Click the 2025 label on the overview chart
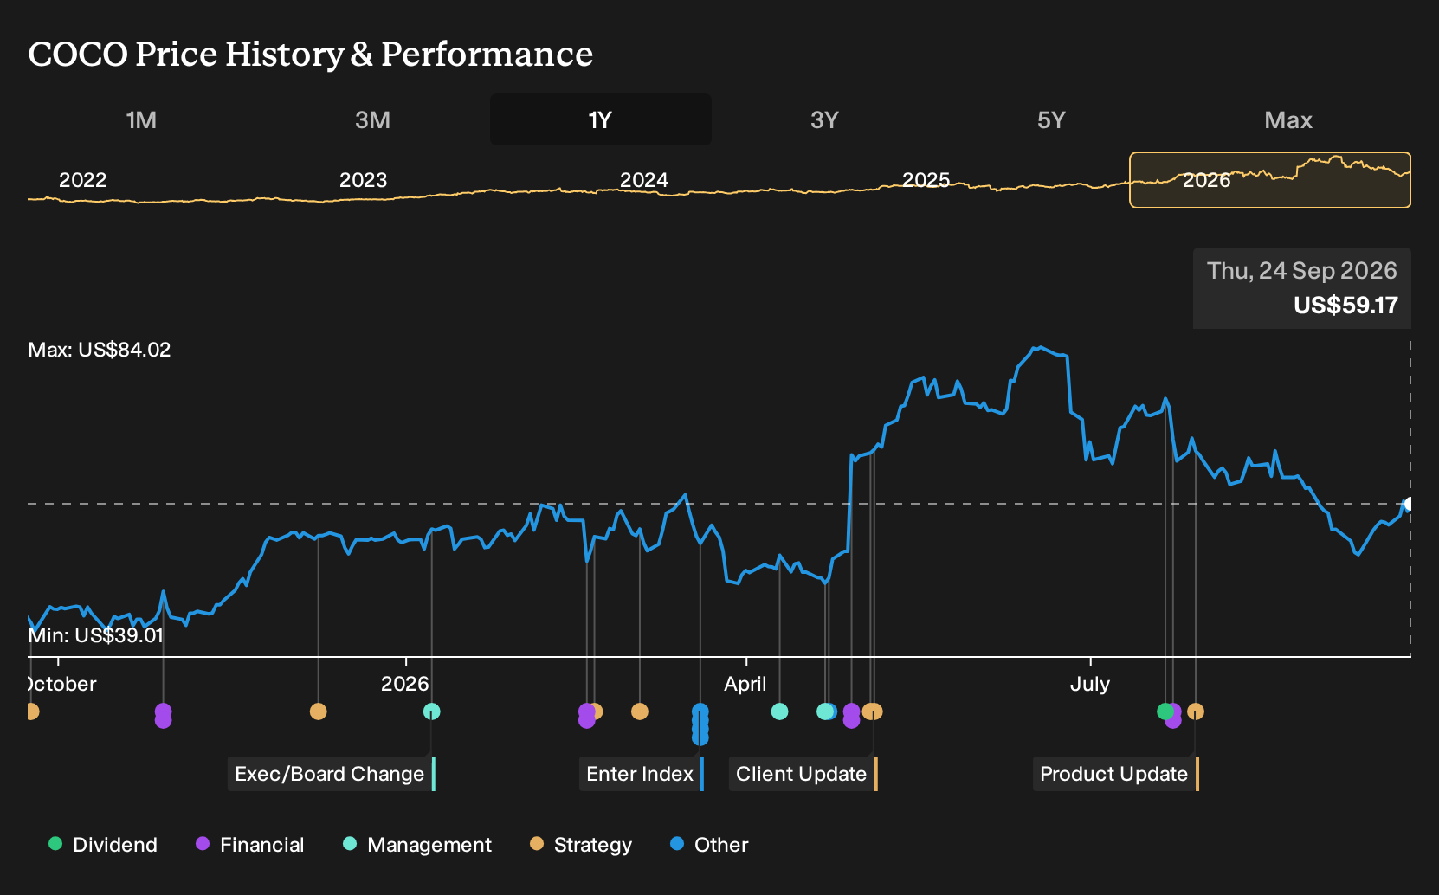The image size is (1439, 895). [x=926, y=180]
